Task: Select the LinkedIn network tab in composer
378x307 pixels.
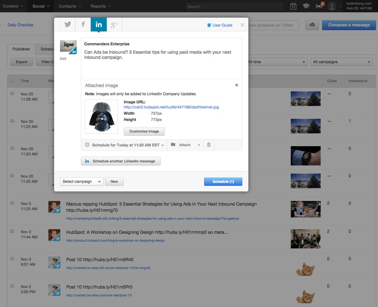Action: [98, 24]
